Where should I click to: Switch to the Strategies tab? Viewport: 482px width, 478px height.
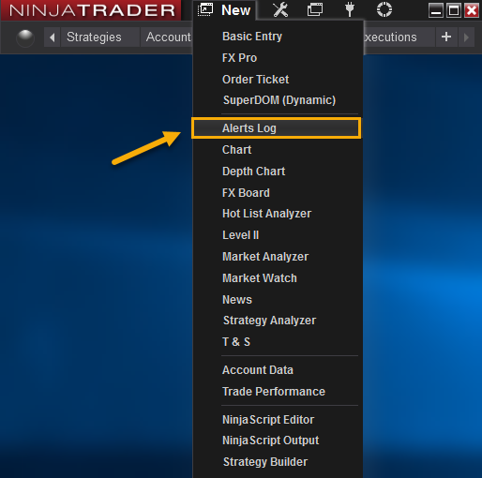[x=94, y=37]
